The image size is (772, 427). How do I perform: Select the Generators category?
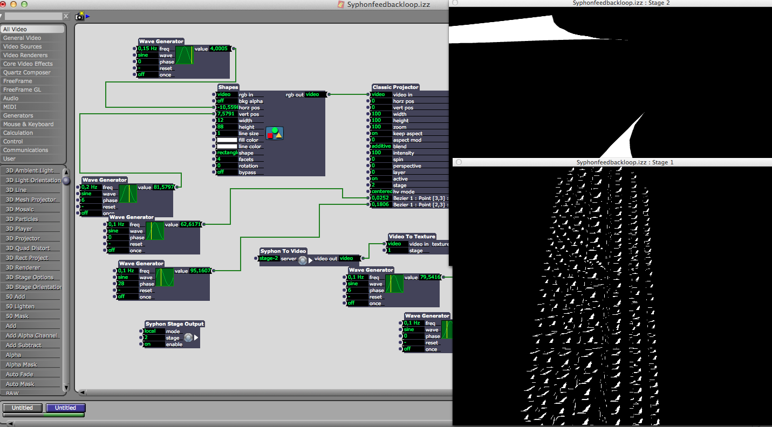(33, 115)
